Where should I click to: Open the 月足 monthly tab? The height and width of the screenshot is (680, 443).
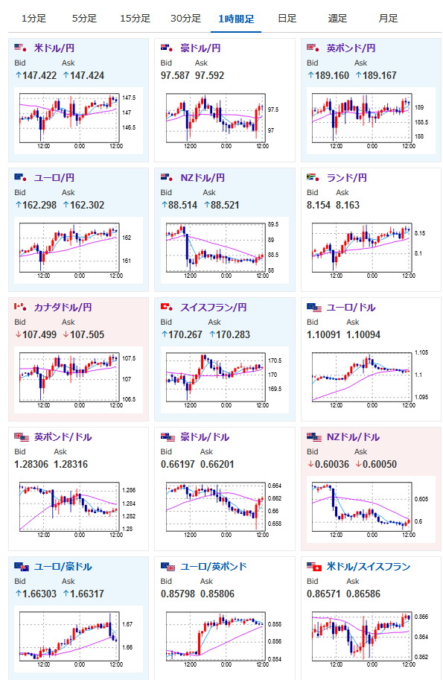(x=388, y=19)
